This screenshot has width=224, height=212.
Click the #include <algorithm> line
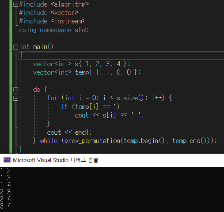click(x=54, y=4)
